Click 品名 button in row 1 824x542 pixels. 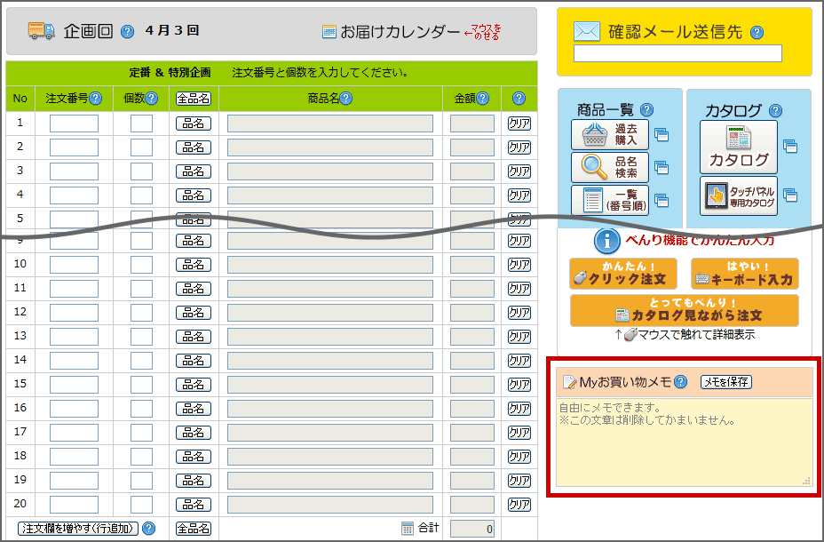[x=194, y=124]
